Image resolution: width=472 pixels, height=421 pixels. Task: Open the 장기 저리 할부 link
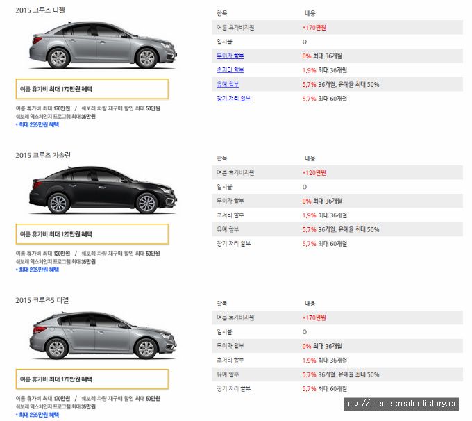234,98
